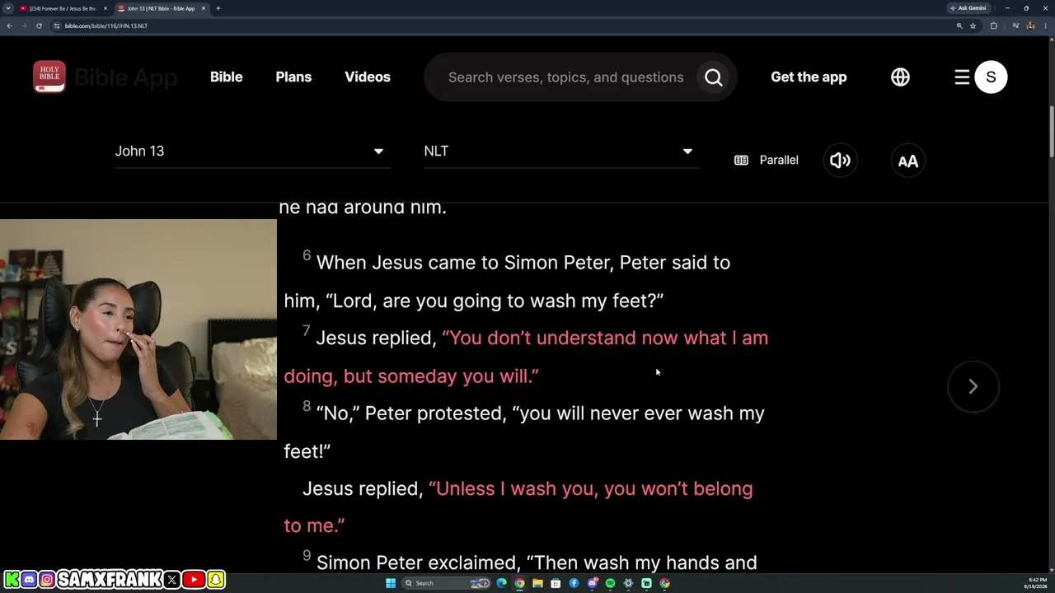Play the chapter audio speaker icon

coord(840,160)
